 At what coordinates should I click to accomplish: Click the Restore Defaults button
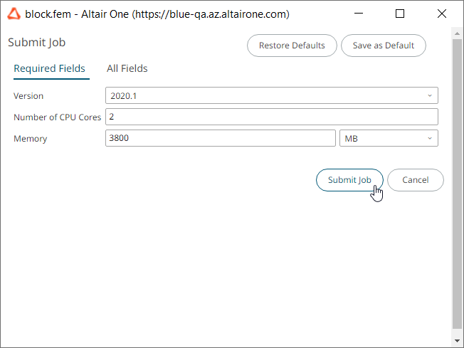click(x=292, y=46)
